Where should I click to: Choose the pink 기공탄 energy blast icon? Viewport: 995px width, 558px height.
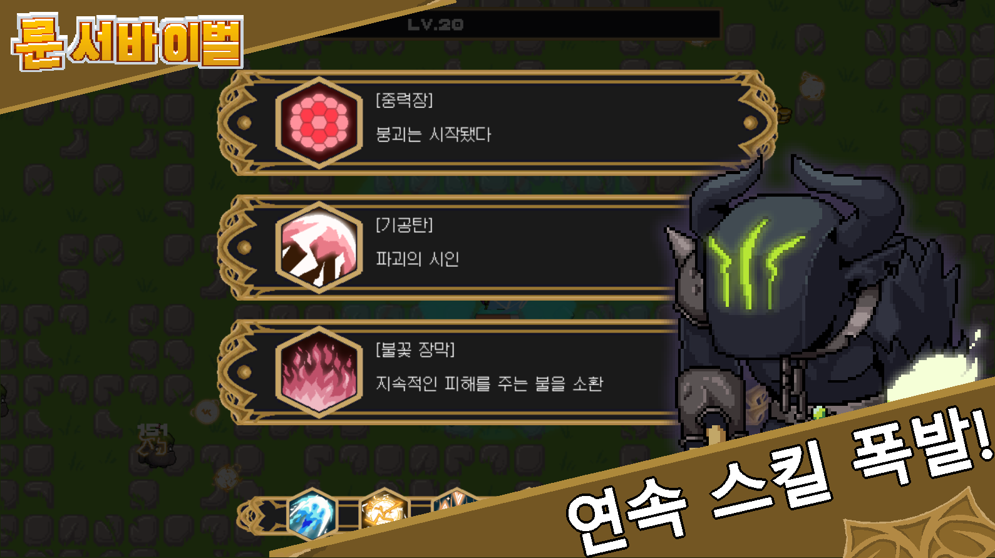point(319,247)
